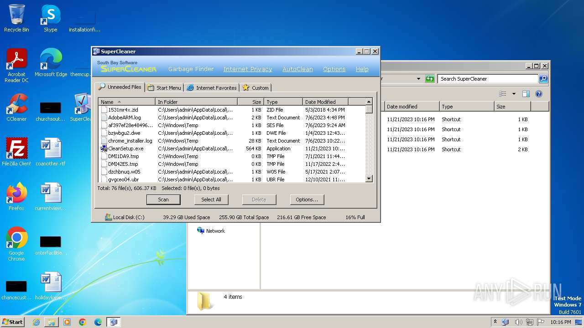Image resolution: width=584 pixels, height=328 pixels.
Task: Sort file list by Size column
Action: click(250, 102)
